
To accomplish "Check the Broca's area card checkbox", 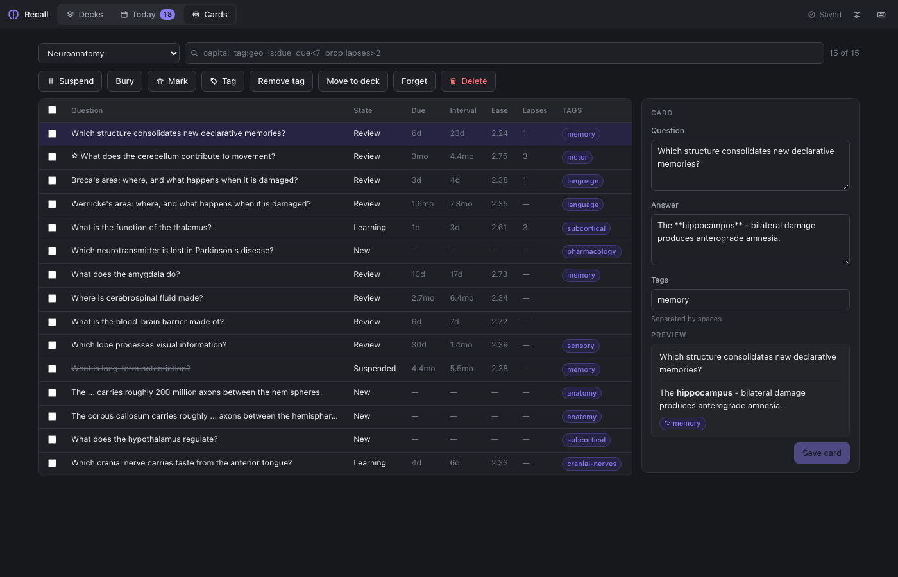I will [x=53, y=181].
